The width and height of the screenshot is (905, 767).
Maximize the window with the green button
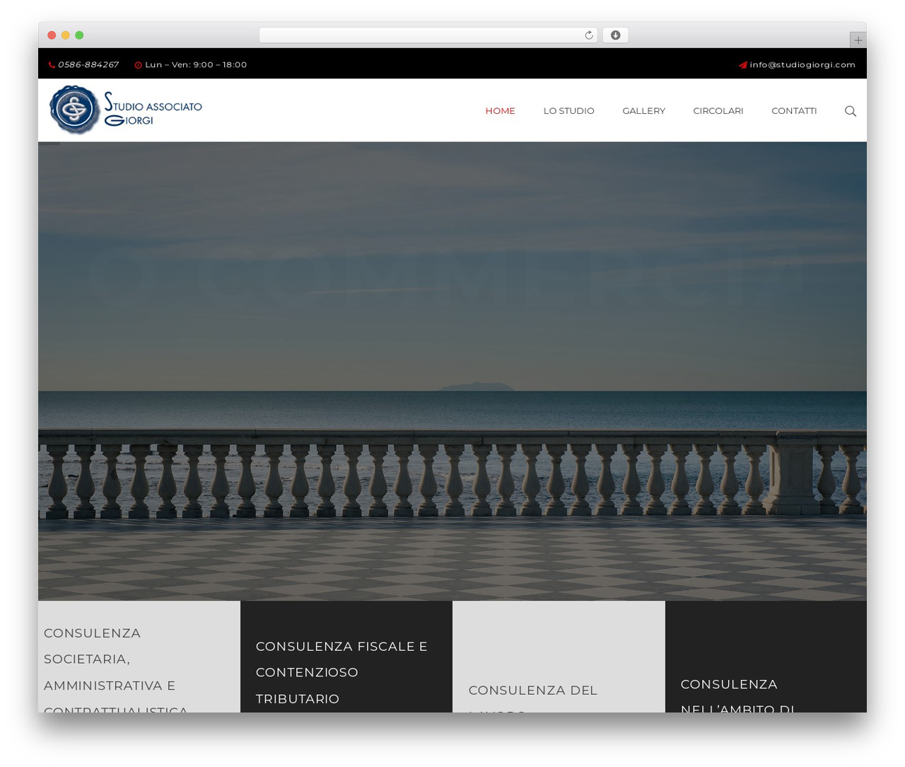(x=79, y=35)
